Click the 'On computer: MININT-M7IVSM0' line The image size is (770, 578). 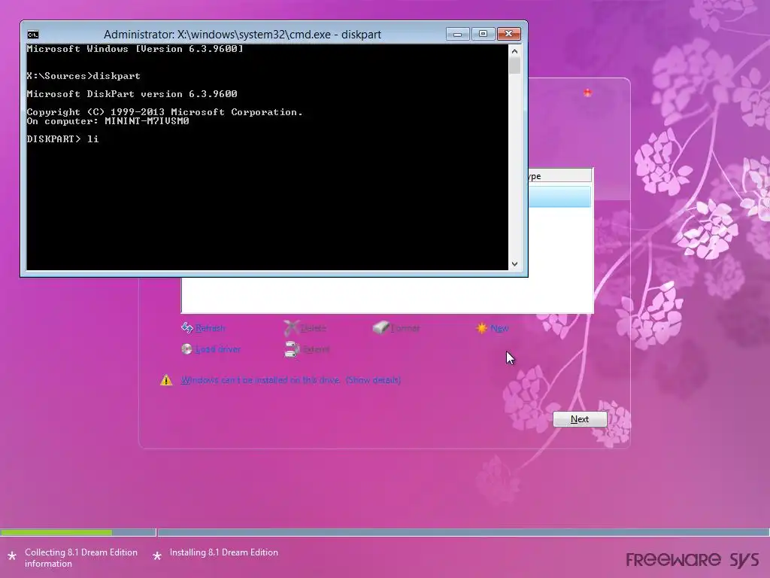click(x=108, y=121)
